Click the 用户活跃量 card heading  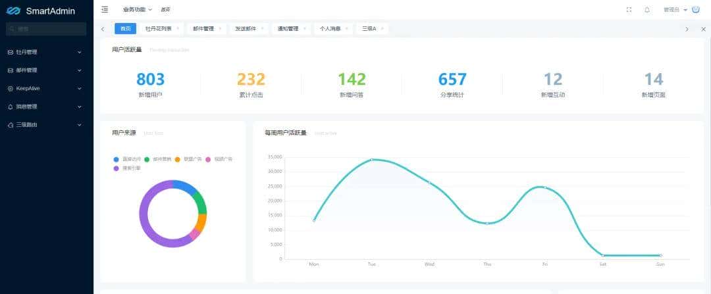(x=127, y=50)
